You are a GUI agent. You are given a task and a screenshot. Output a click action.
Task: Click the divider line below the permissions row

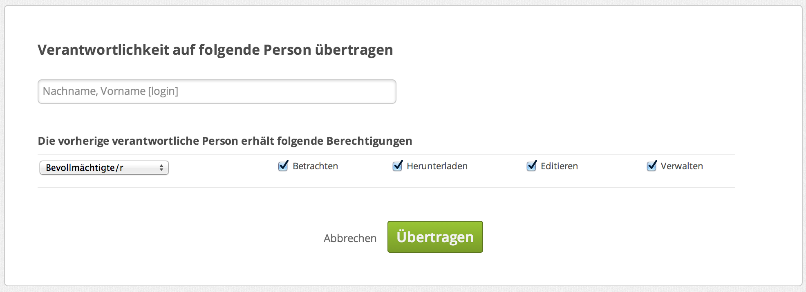[386, 188]
